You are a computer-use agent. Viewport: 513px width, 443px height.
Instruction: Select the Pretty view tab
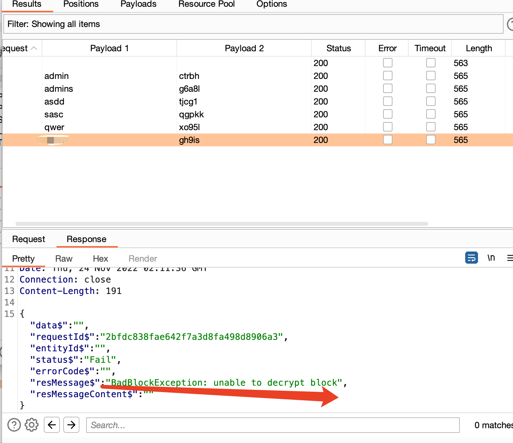tap(24, 259)
